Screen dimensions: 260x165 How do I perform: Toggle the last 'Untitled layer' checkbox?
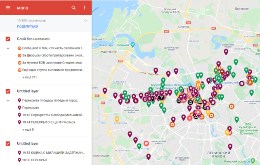coord(8,144)
